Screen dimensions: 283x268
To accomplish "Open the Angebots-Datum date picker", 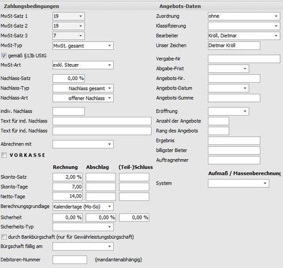I will [x=229, y=88].
